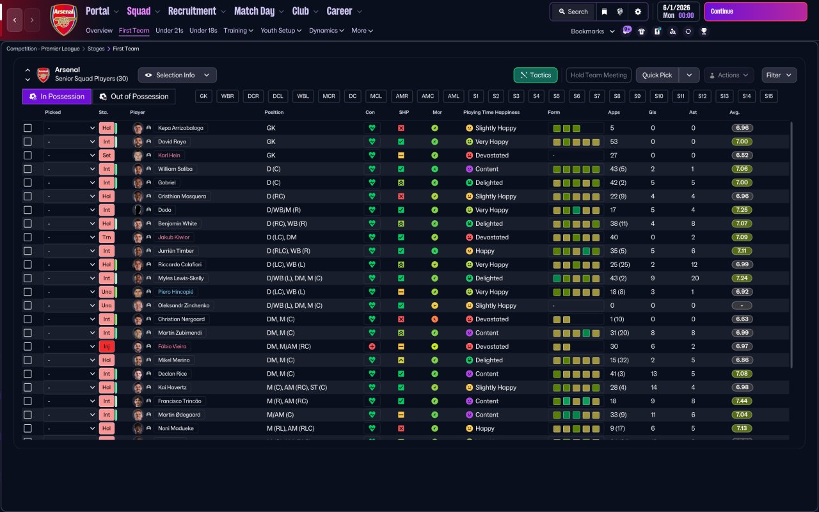Open Picked dropdown for Kai Havertz

tap(70, 387)
